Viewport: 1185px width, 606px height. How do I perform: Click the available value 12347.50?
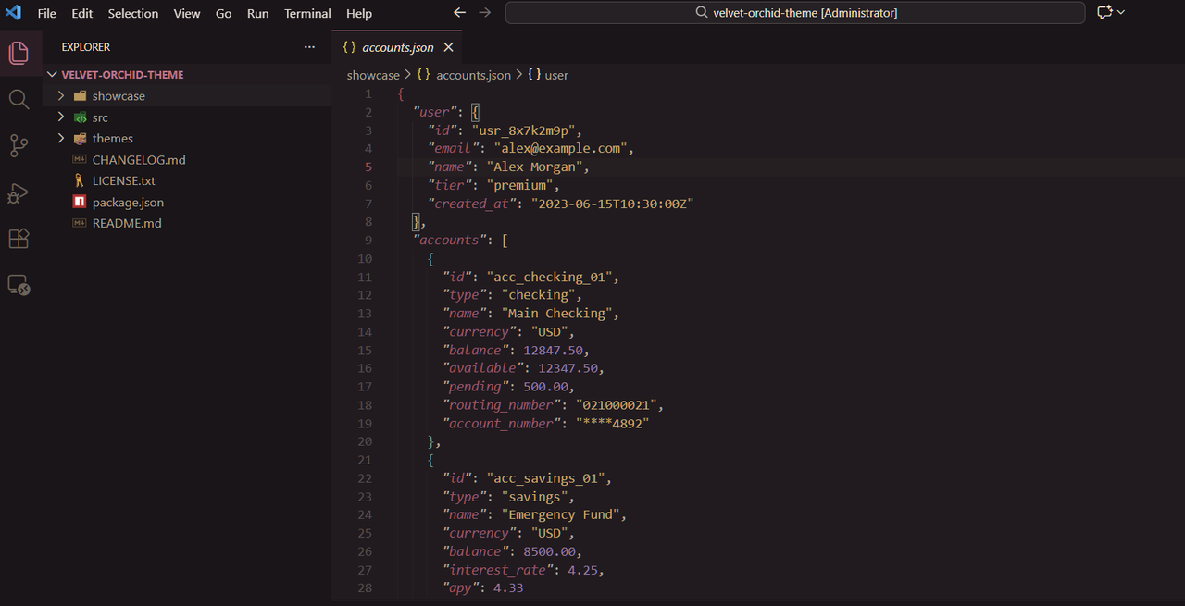[x=568, y=369]
